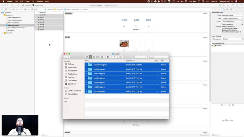Select AppDelegate.swift in project navigator
This screenshot has height=137, width=244.
(14, 18)
